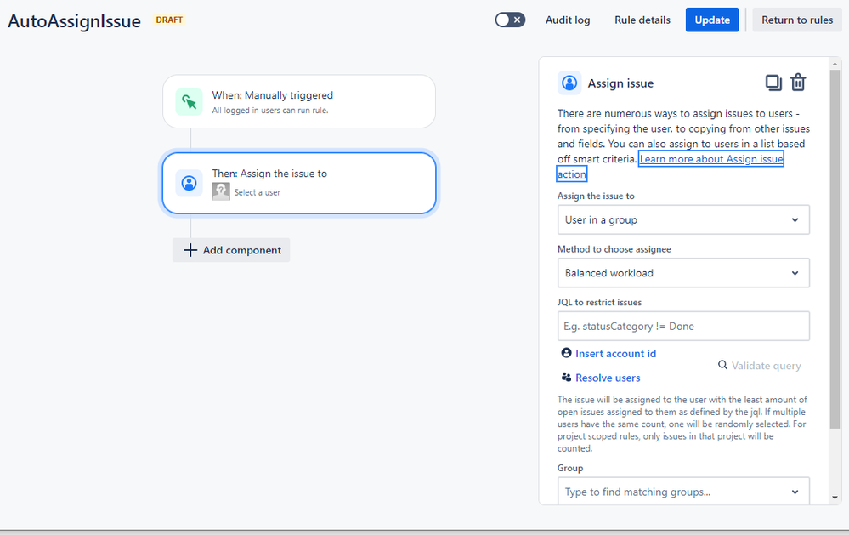Image resolution: width=849 pixels, height=535 pixels.
Task: Click the unknown user avatar placeholder
Action: pos(220,191)
